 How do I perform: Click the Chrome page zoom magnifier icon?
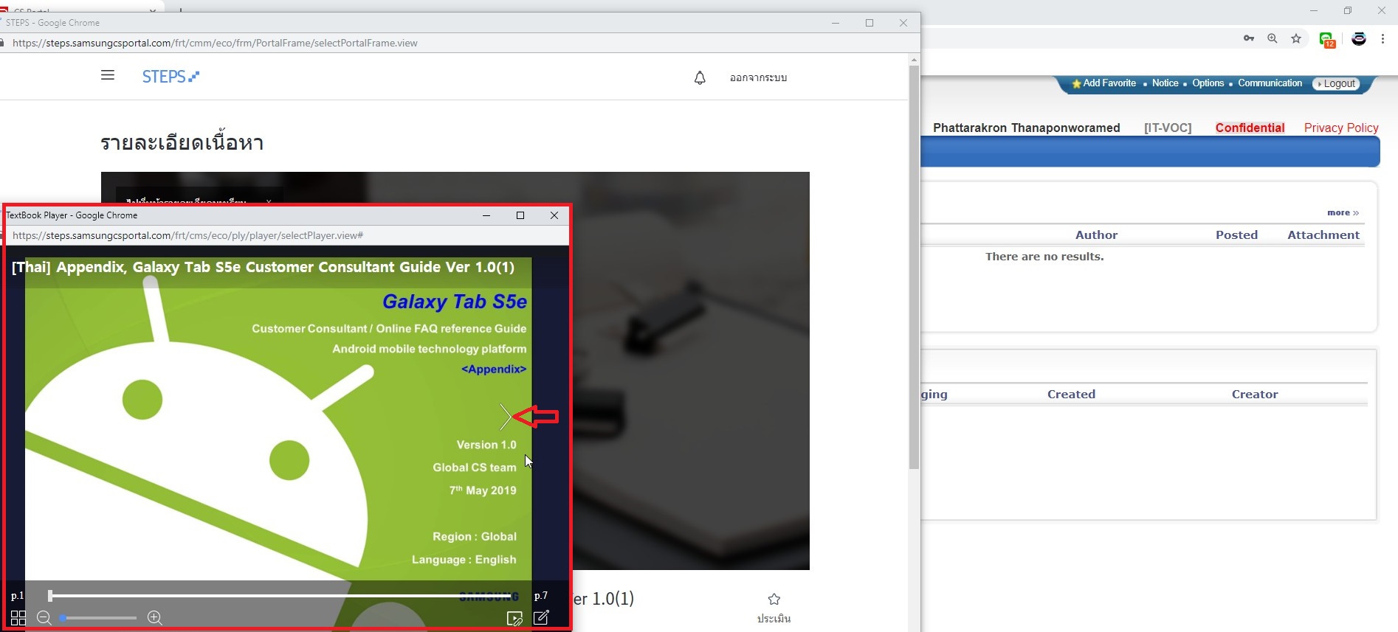click(x=1273, y=38)
